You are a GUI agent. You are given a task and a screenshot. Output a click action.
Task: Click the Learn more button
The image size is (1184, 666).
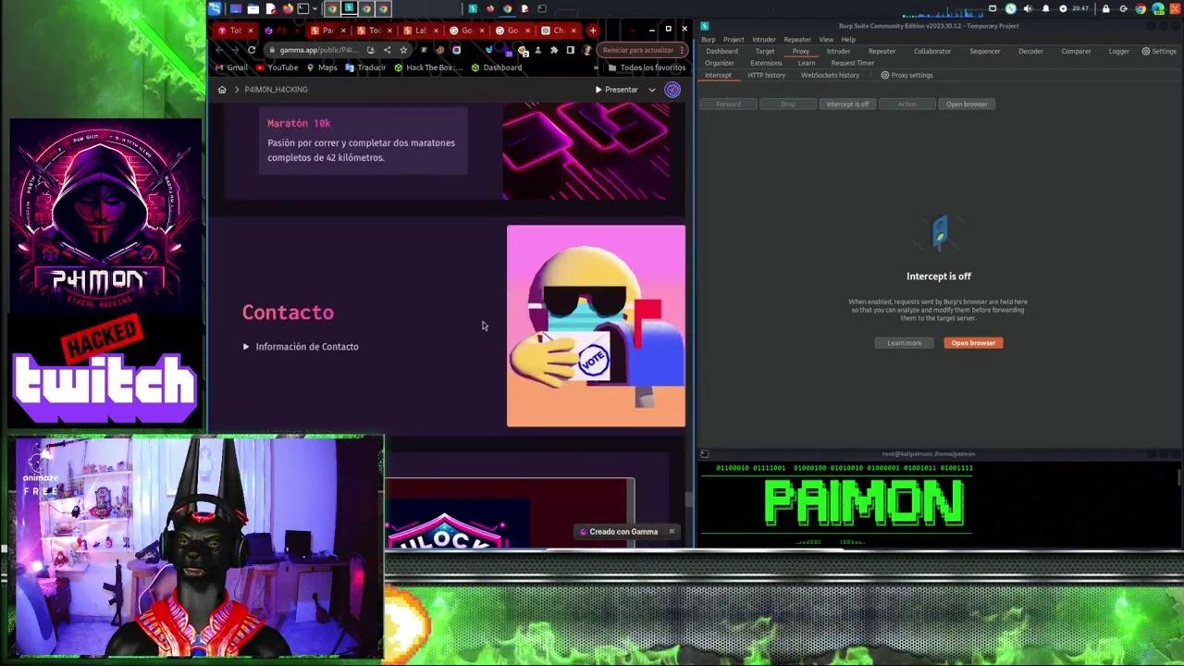904,343
